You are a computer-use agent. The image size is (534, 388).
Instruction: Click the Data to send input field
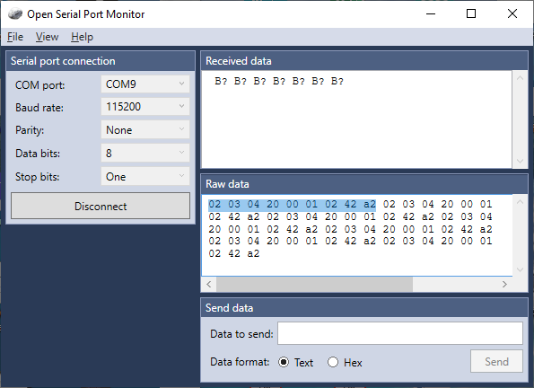click(400, 333)
